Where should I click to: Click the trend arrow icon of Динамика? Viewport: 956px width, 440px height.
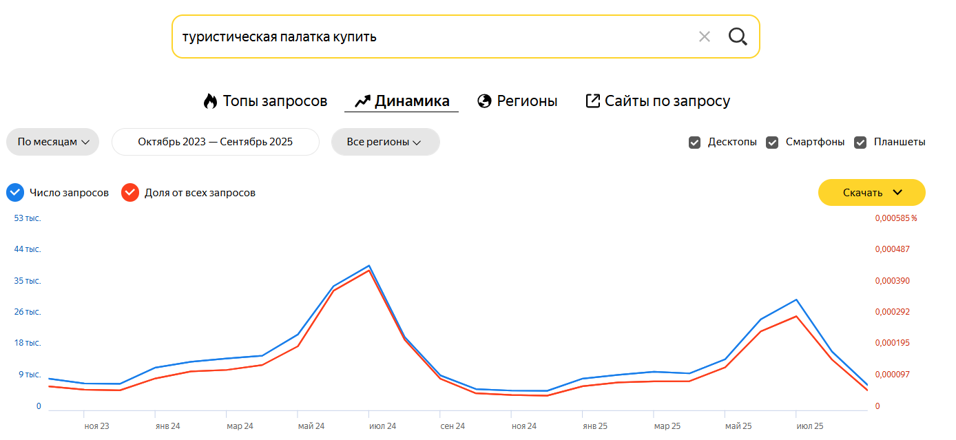point(362,102)
